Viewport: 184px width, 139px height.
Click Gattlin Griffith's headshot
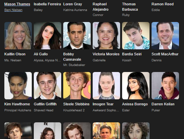click(48, 86)
